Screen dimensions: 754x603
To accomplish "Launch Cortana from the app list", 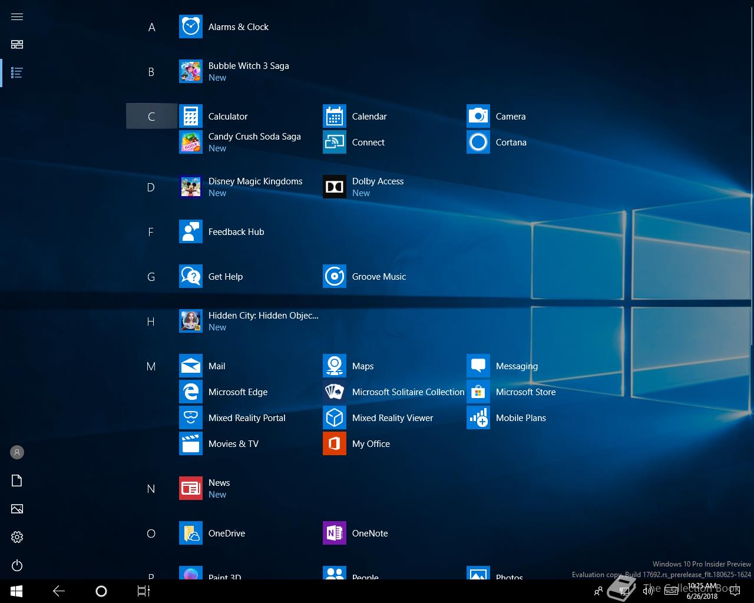I will pyautogui.click(x=478, y=143).
